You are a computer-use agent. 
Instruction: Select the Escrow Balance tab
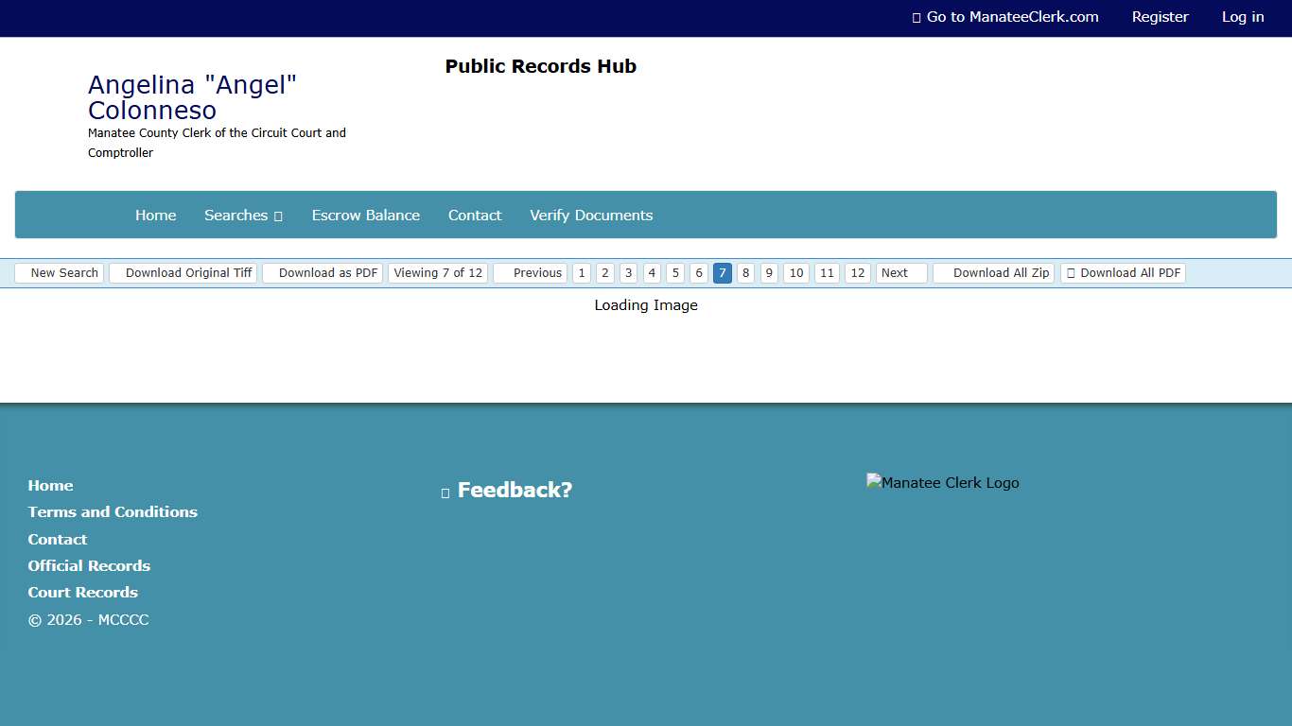tap(365, 215)
